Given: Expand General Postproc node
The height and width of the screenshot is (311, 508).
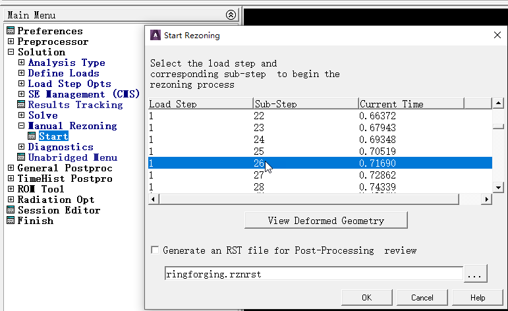Looking at the screenshot, I should point(11,168).
